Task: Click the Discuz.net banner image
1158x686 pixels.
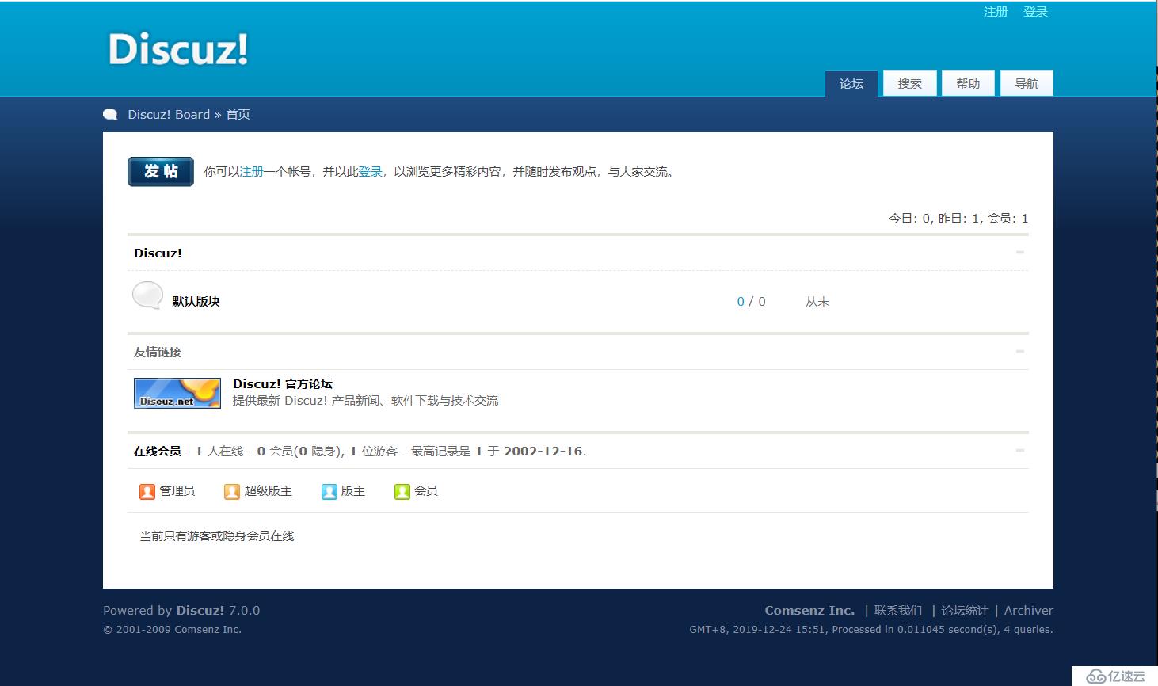Action: pos(177,394)
